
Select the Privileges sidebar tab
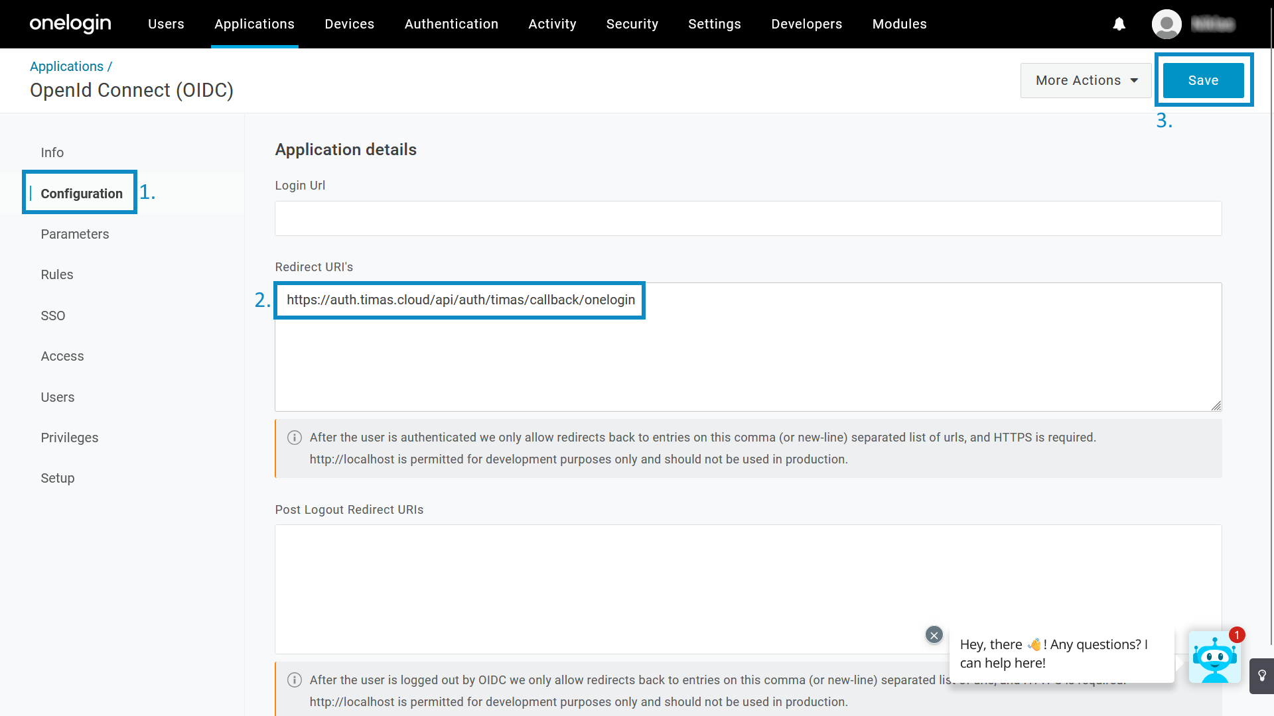70,438
